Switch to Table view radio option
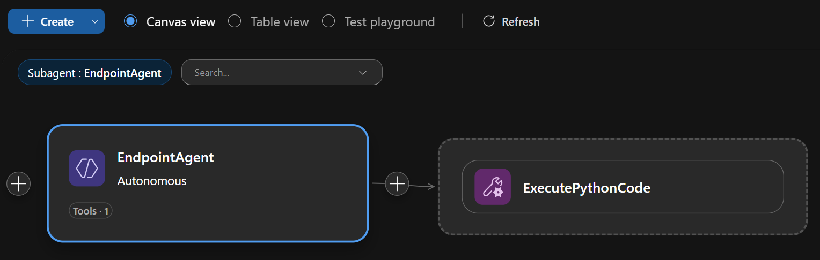820x260 pixels. (235, 21)
